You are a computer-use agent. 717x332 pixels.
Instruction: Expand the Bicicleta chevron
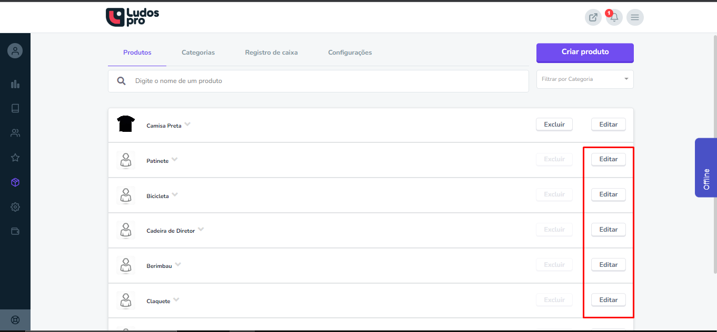[x=175, y=195]
